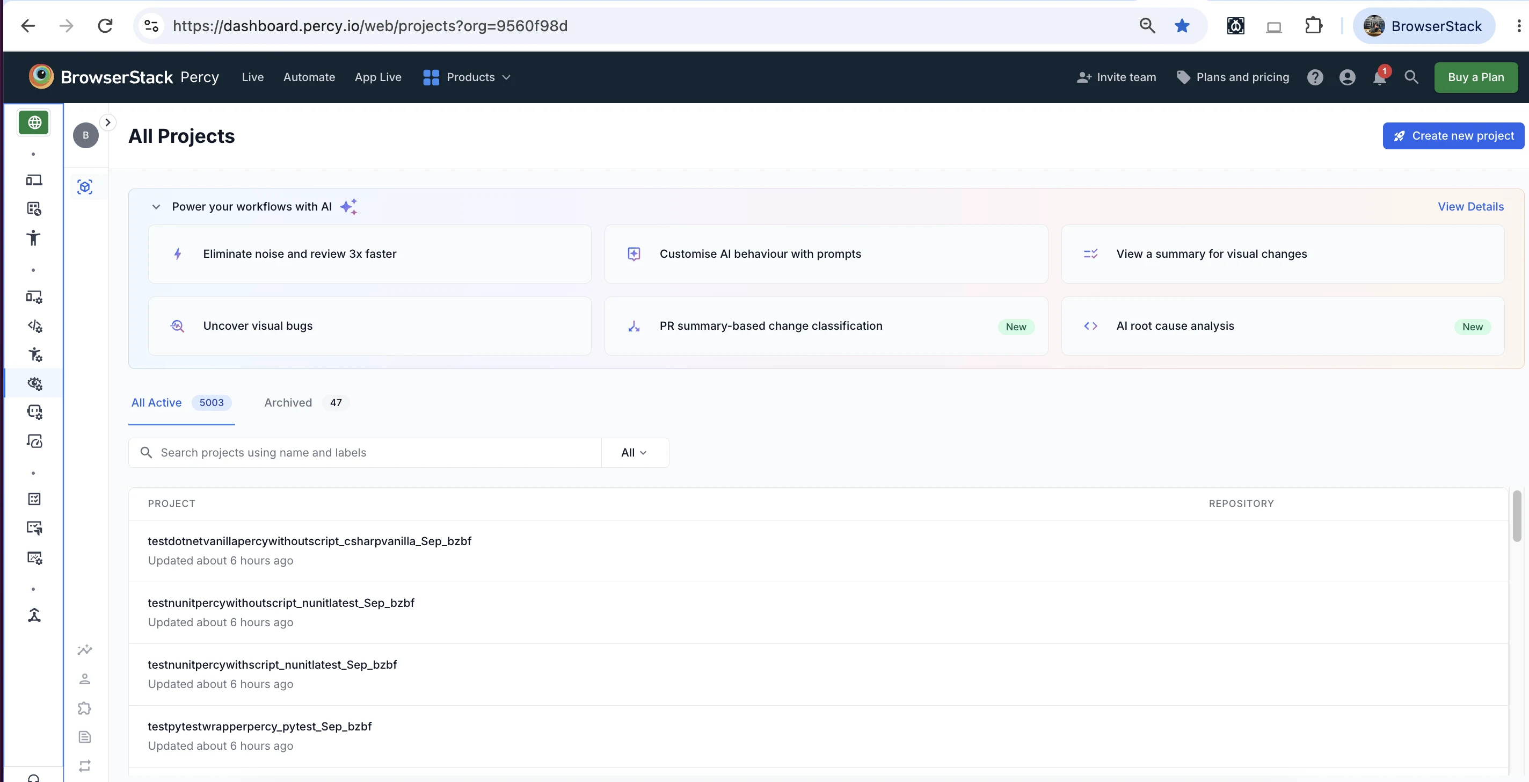Click the projects table vertical scrollbar

tap(1517, 516)
